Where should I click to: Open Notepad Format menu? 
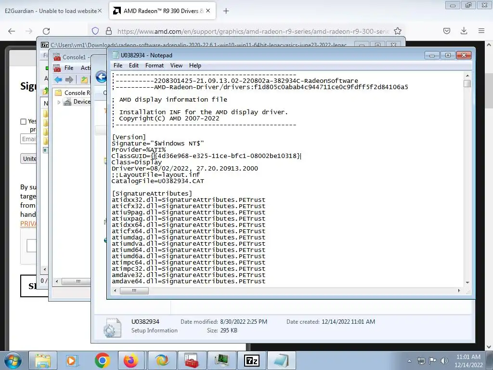click(155, 66)
